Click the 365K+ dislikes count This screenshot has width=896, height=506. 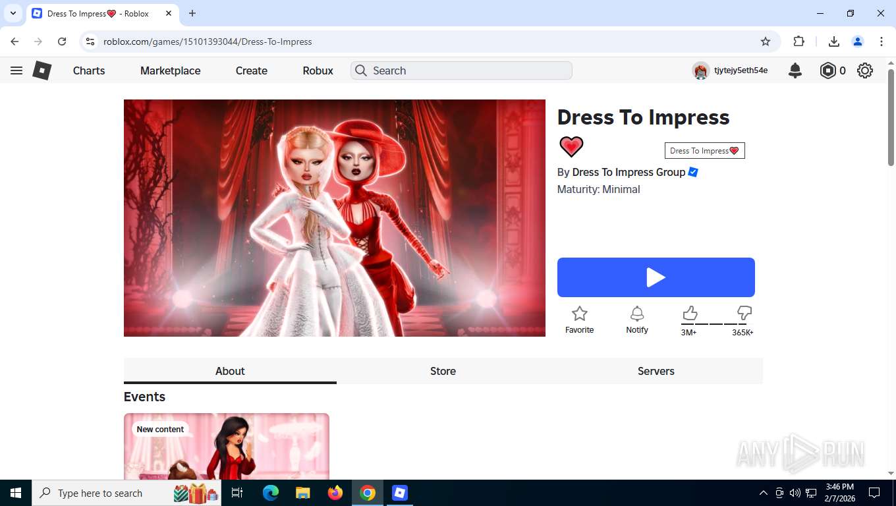click(742, 333)
